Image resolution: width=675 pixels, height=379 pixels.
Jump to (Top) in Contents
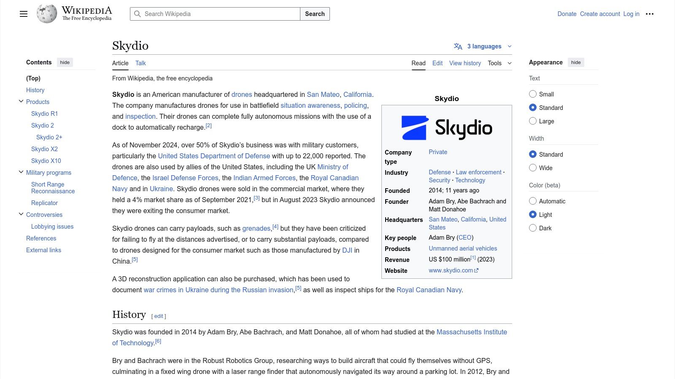tap(33, 78)
